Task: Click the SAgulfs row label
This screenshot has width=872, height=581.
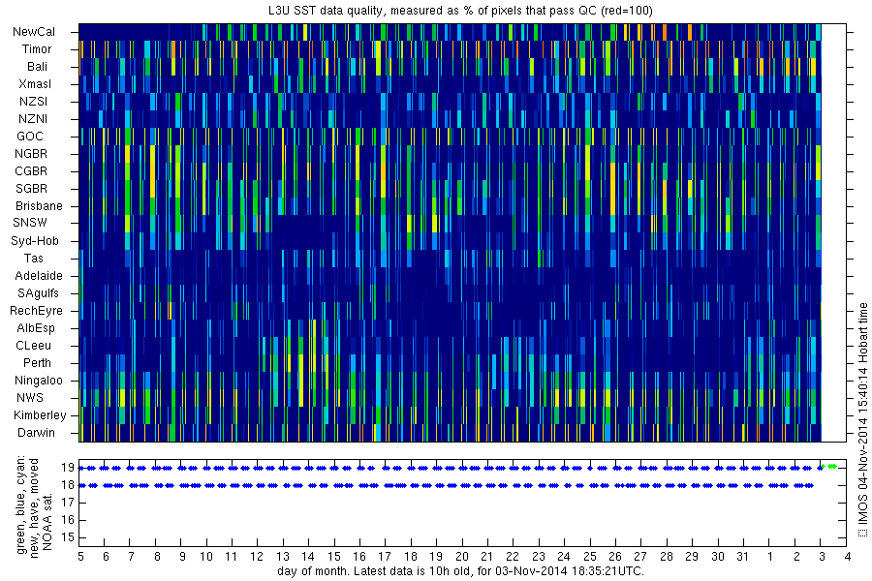Action: click(38, 293)
